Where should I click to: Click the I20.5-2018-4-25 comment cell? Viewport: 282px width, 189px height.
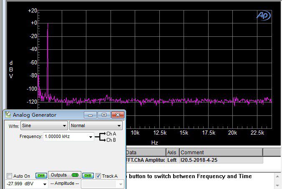click(221, 160)
